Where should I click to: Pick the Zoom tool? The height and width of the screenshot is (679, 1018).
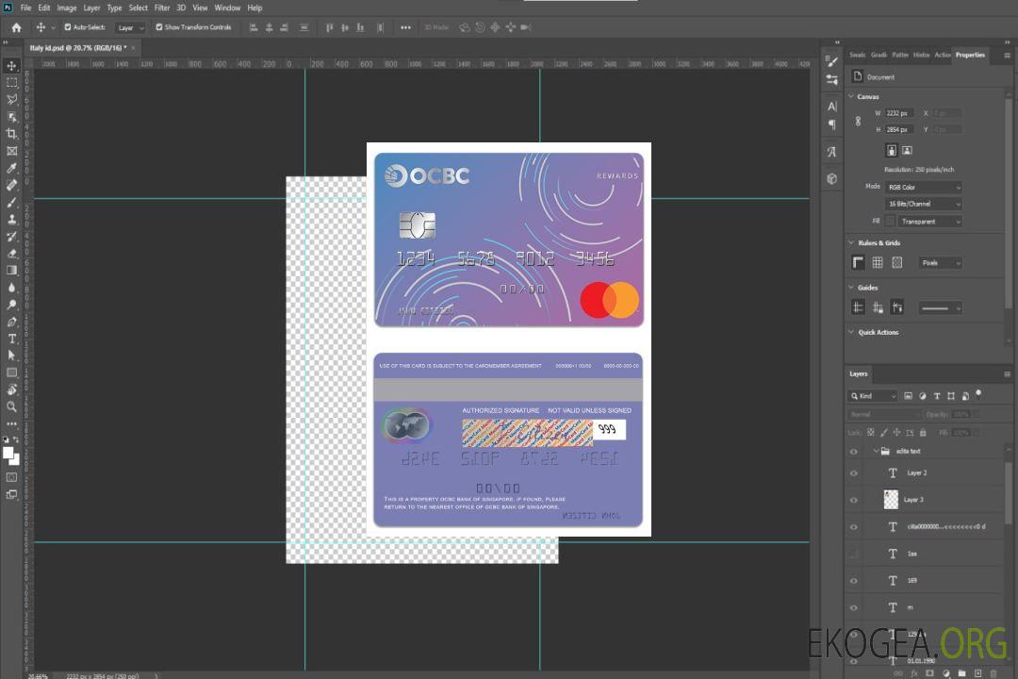11,406
